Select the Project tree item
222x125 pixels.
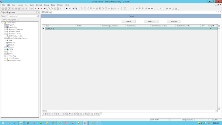coord(11,45)
